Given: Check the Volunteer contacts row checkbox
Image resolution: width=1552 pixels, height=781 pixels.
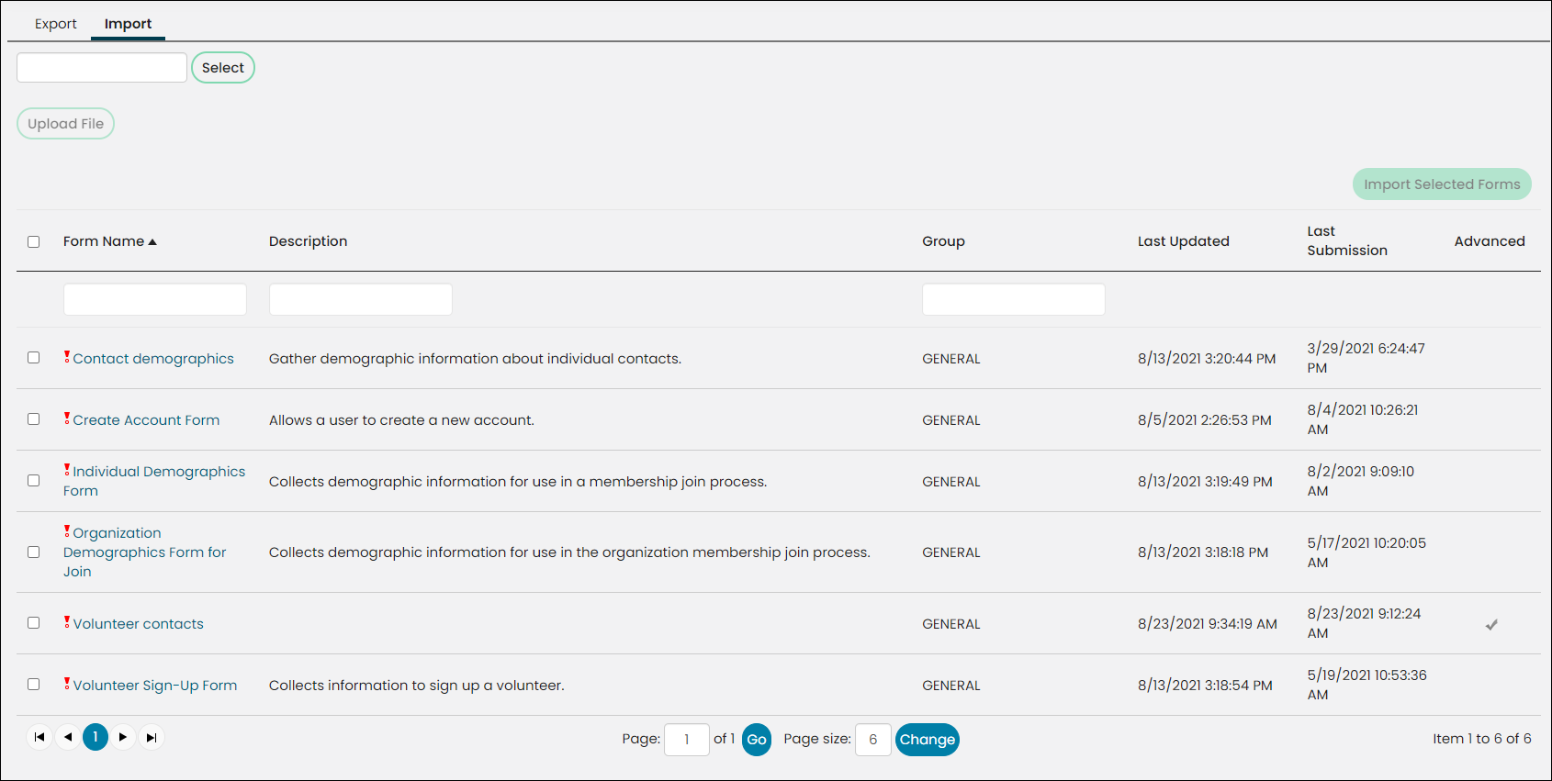Looking at the screenshot, I should point(34,622).
